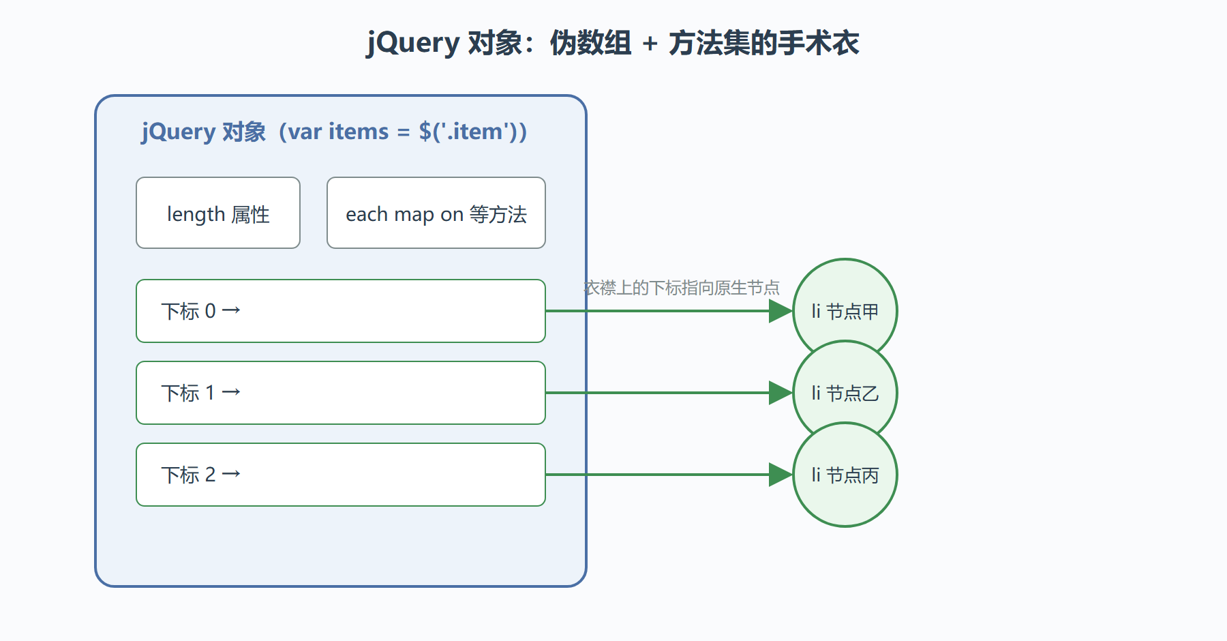Click the 'length 属性' box
The image size is (1227, 641).
(x=218, y=213)
